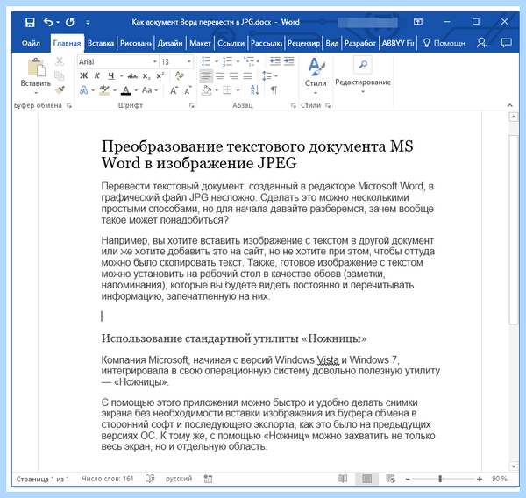Apply a bulleted list
Viewport: 526px width, 498px height.
coord(206,61)
